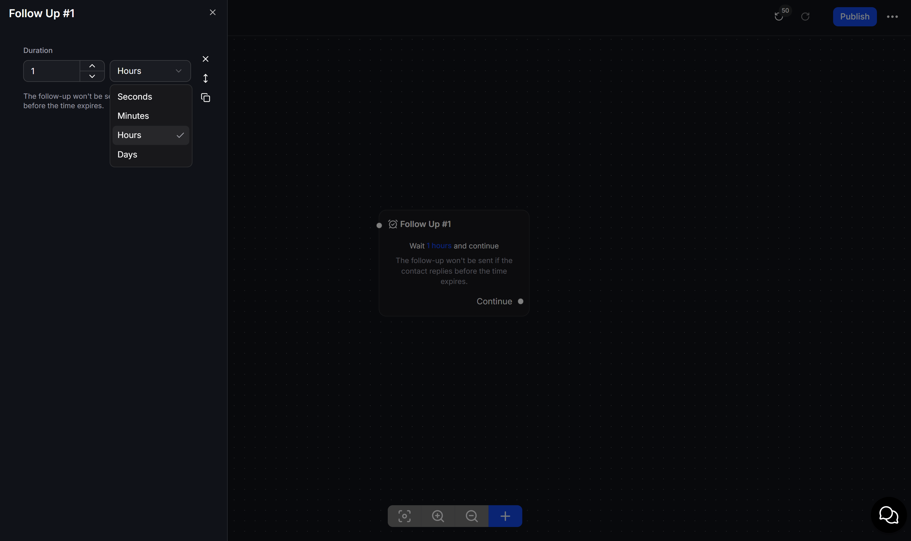Viewport: 911px width, 541px height.
Task: Open the chat support bubble
Action: click(x=889, y=515)
